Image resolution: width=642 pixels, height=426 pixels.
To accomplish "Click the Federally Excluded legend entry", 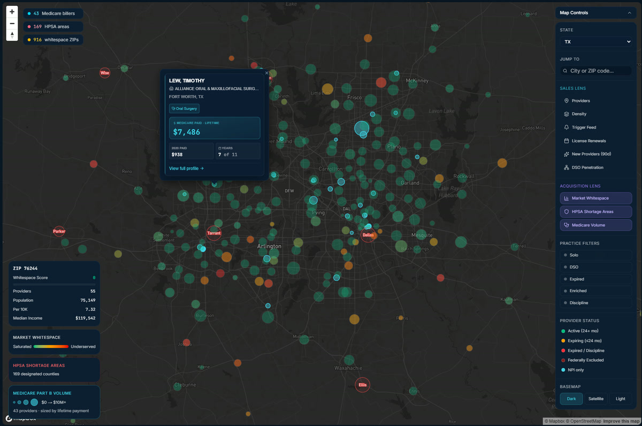I will pos(582,360).
